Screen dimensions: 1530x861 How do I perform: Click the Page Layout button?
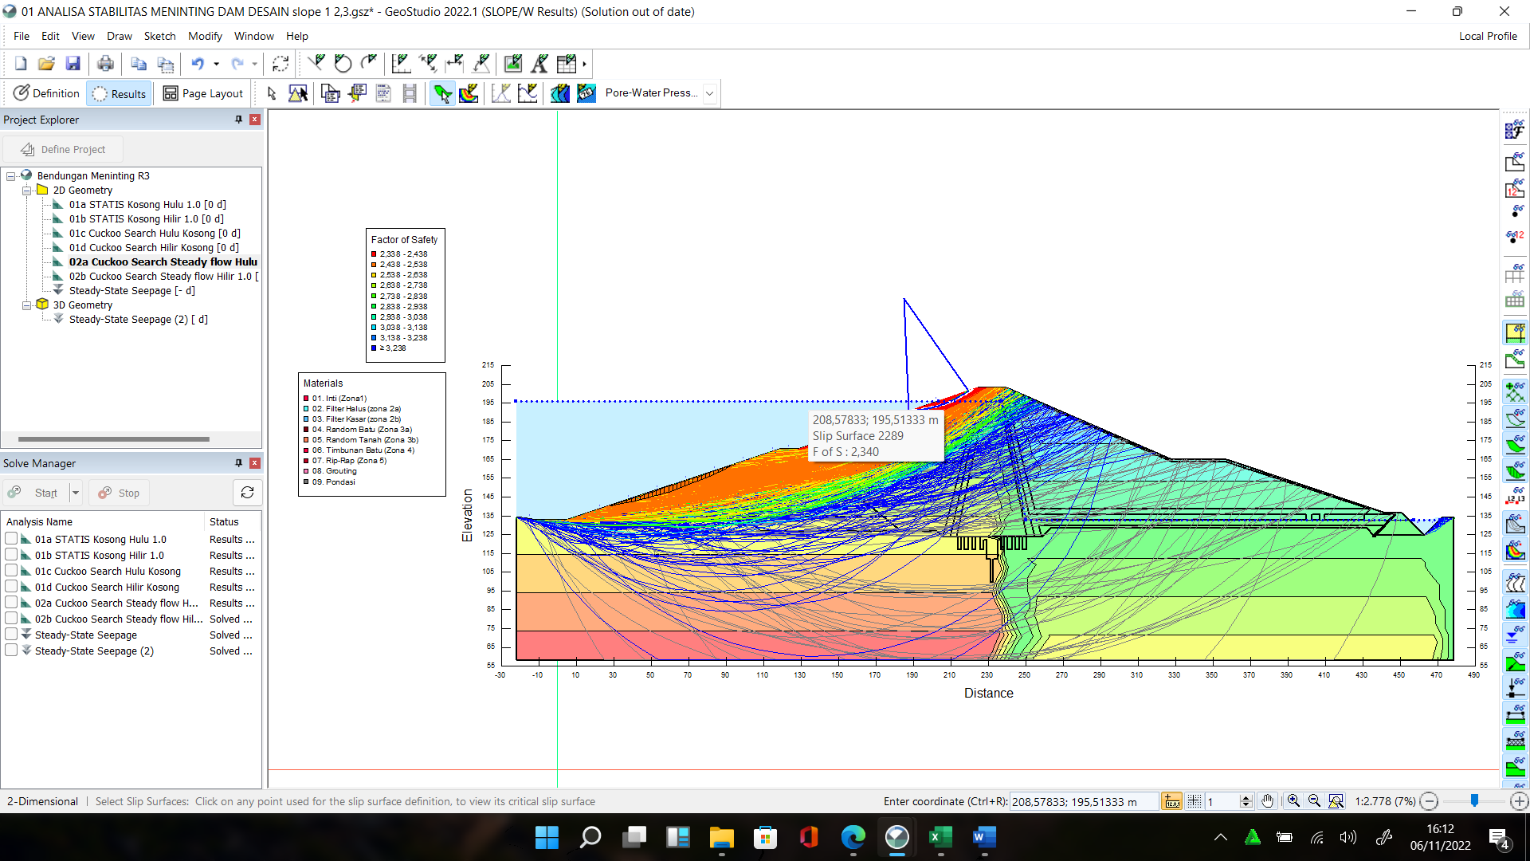coord(202,93)
